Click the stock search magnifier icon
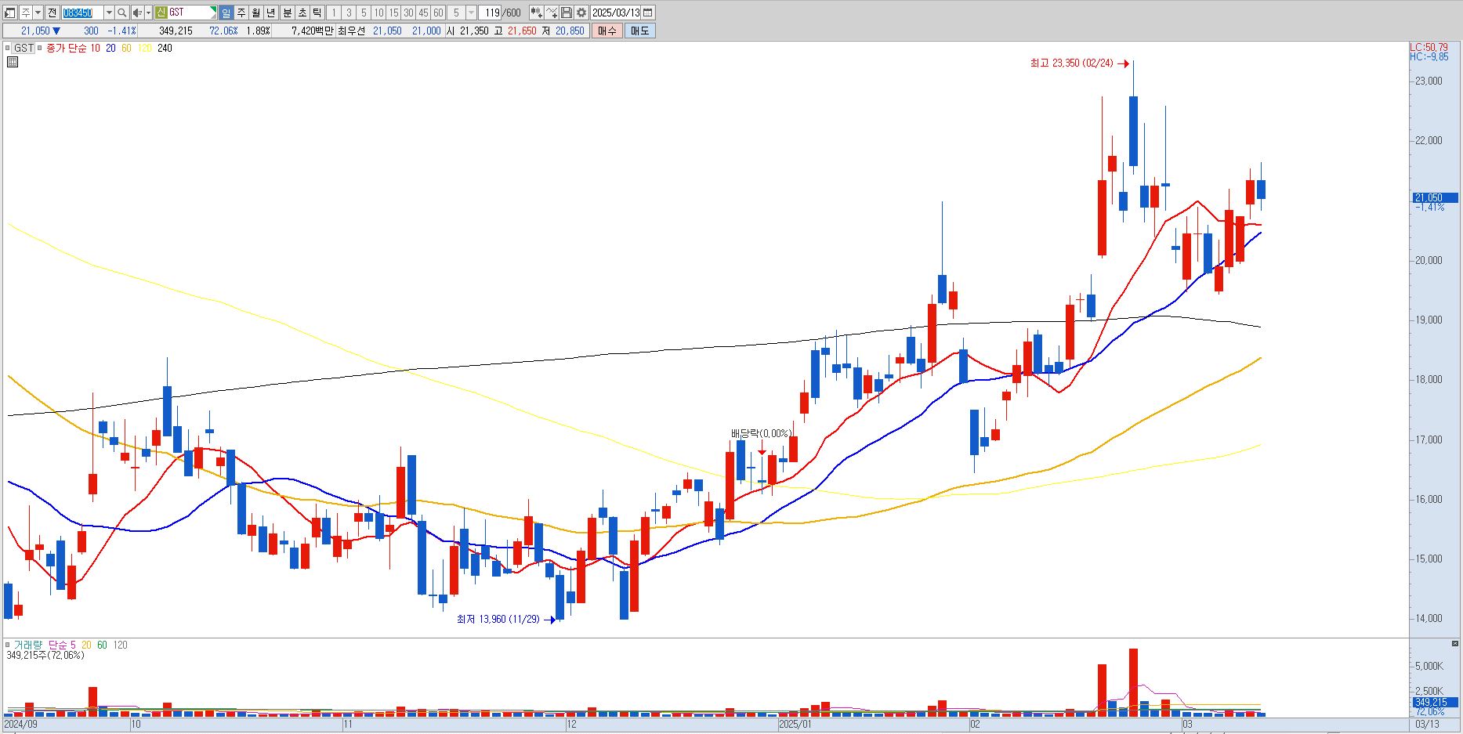The image size is (1463, 734). point(121,13)
